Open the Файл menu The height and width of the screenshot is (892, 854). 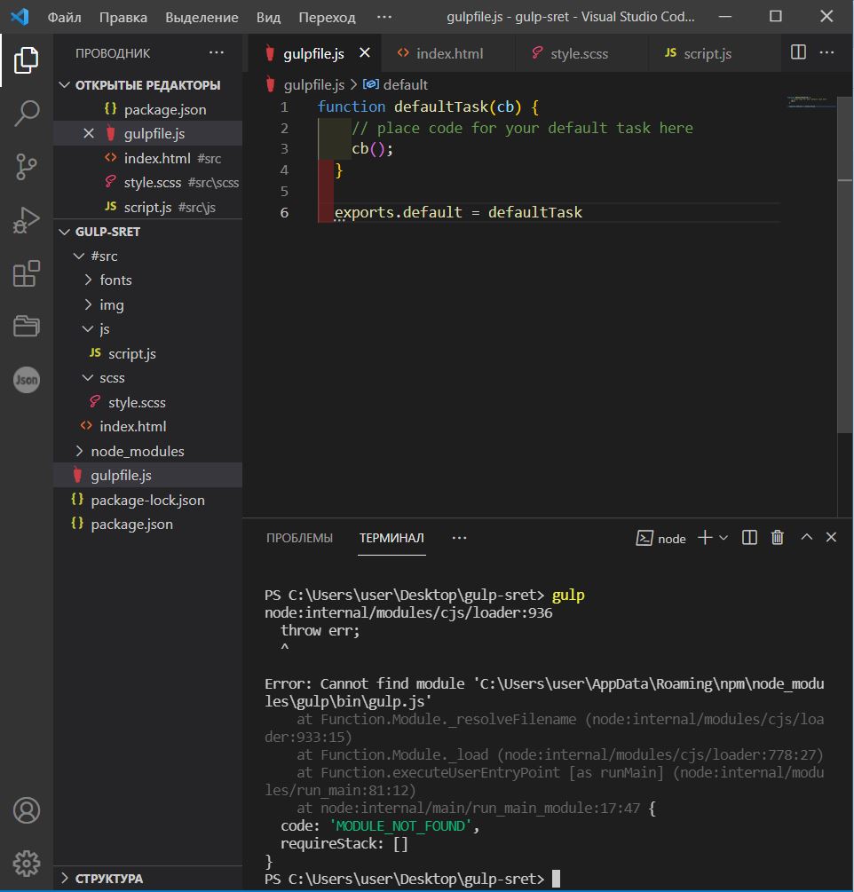click(64, 17)
